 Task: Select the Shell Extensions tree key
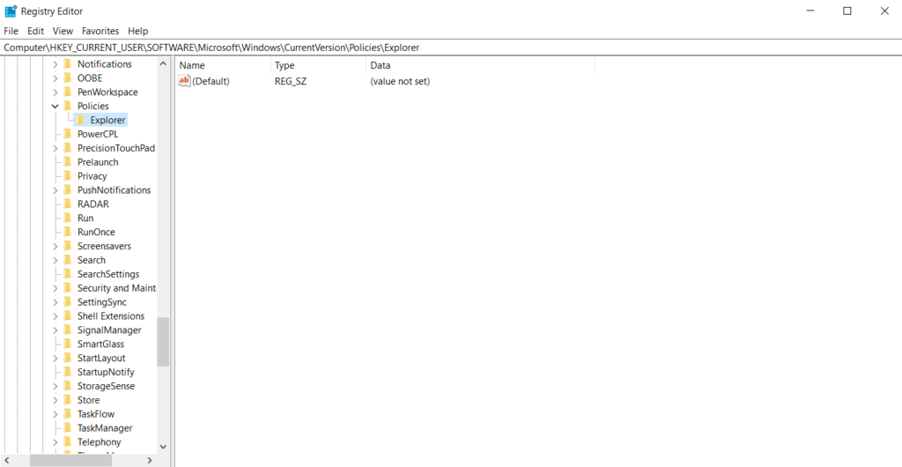pyautogui.click(x=111, y=315)
